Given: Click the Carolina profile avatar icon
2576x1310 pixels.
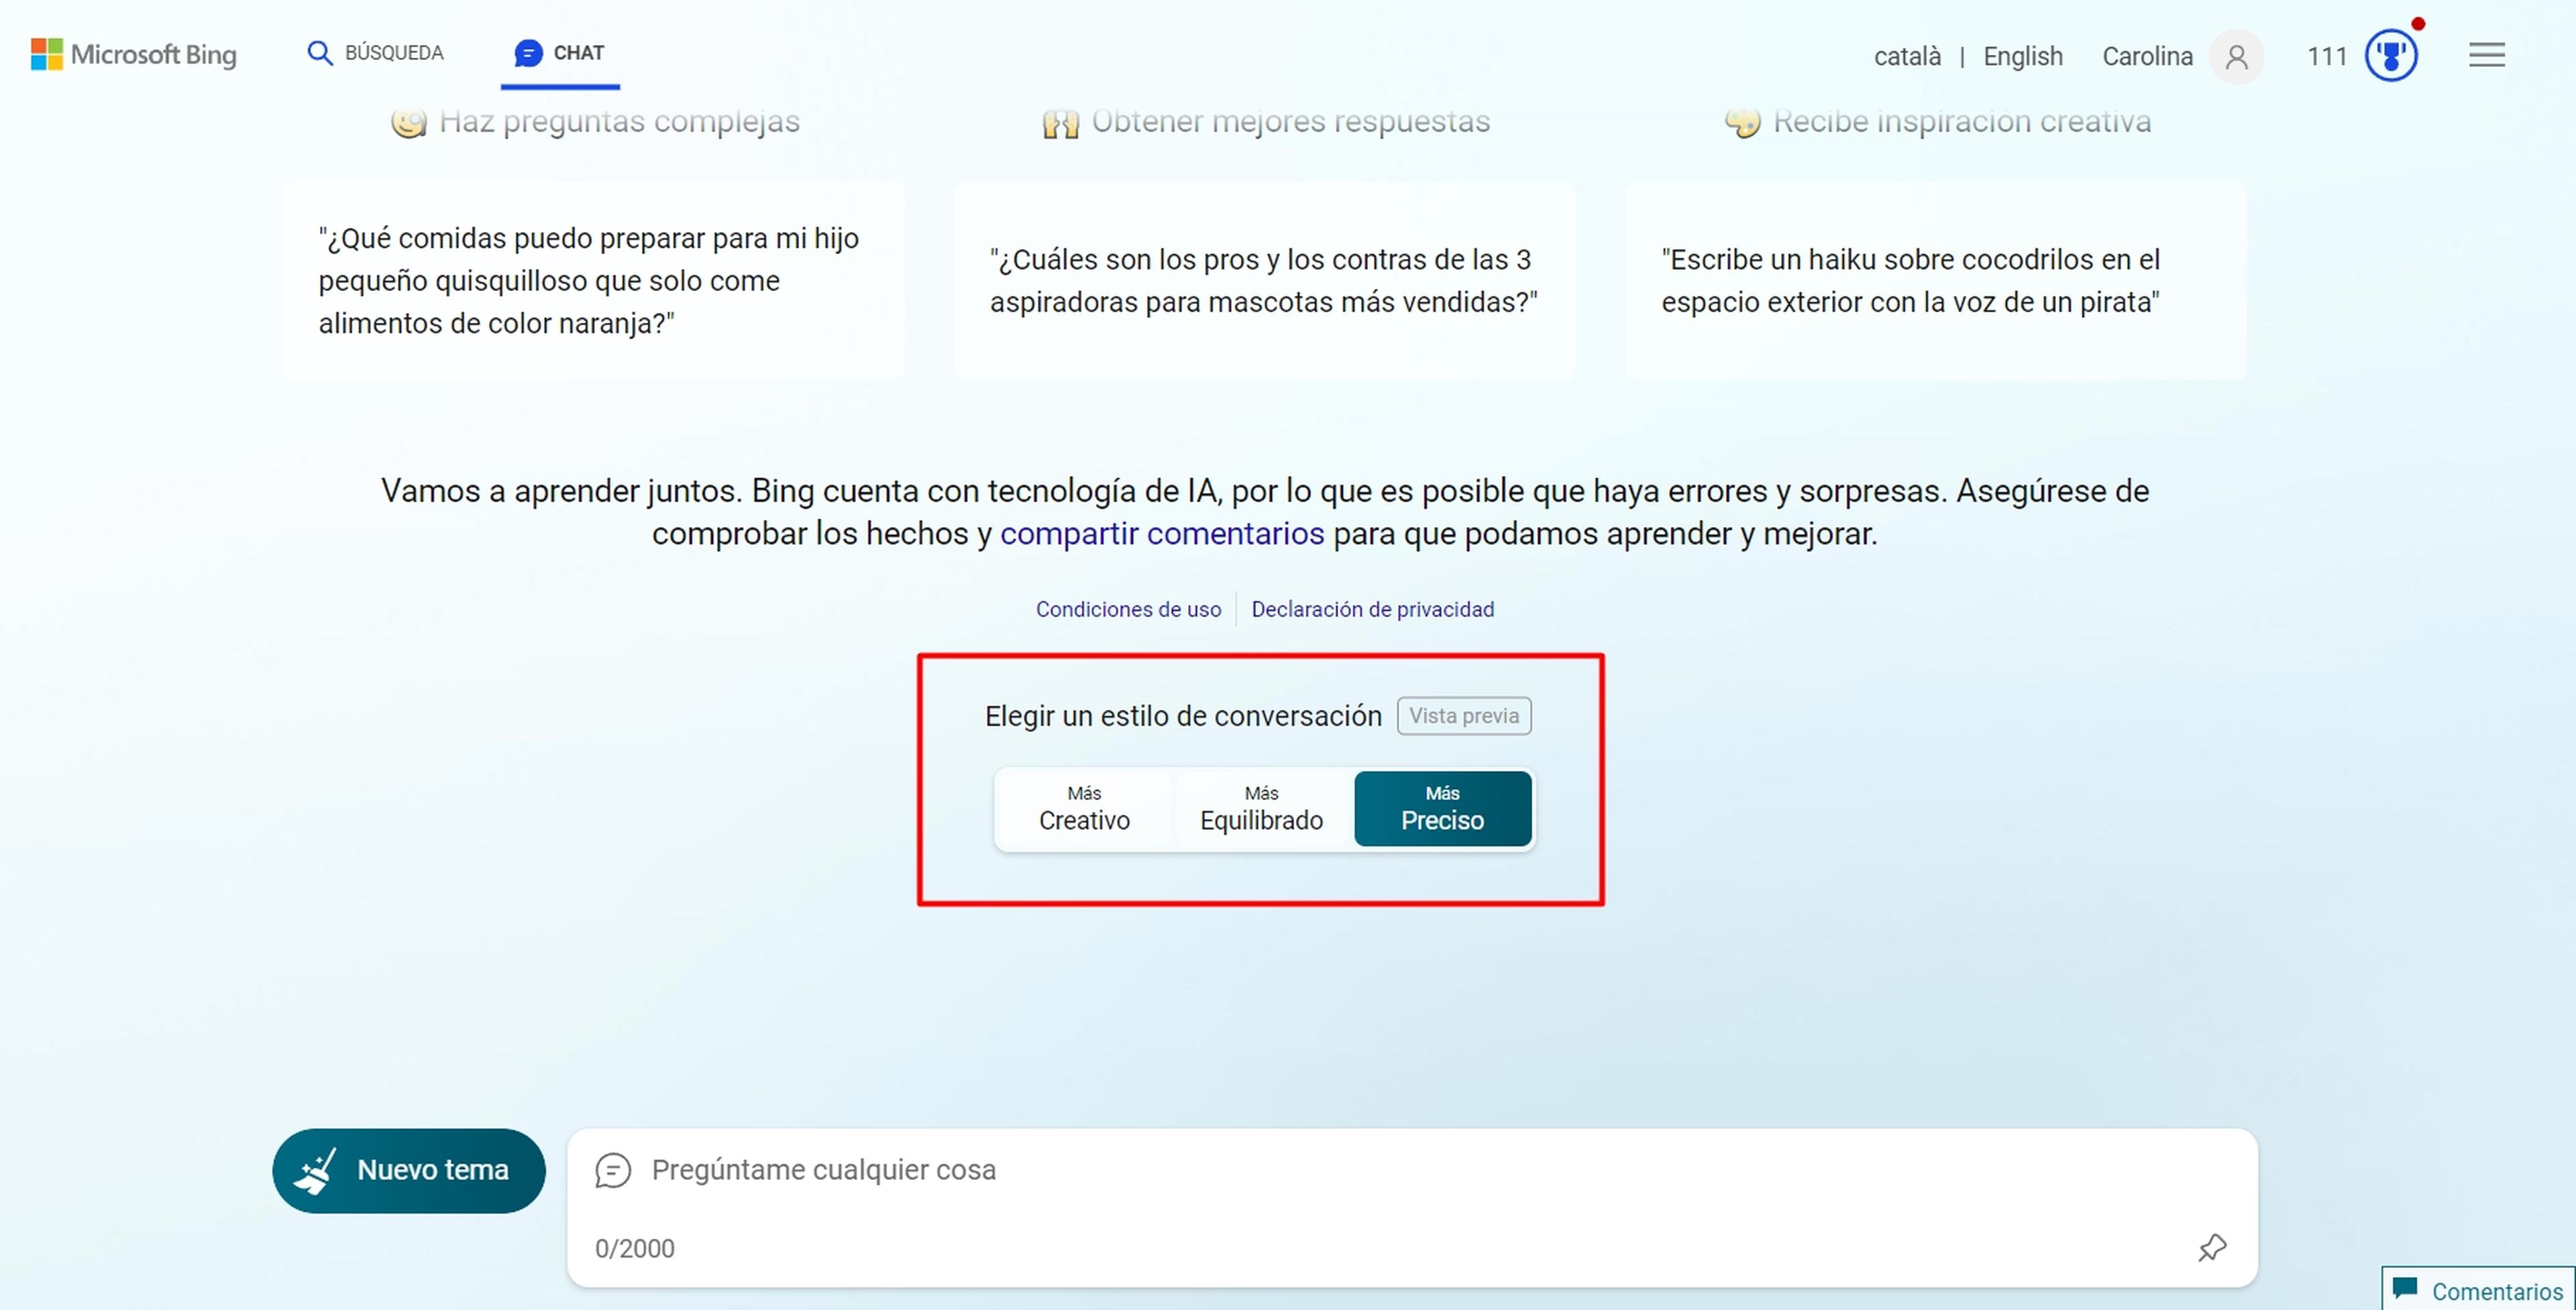Looking at the screenshot, I should click(x=2236, y=56).
